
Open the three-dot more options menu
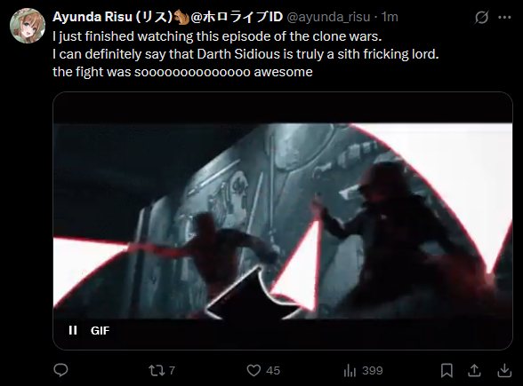pos(504,18)
